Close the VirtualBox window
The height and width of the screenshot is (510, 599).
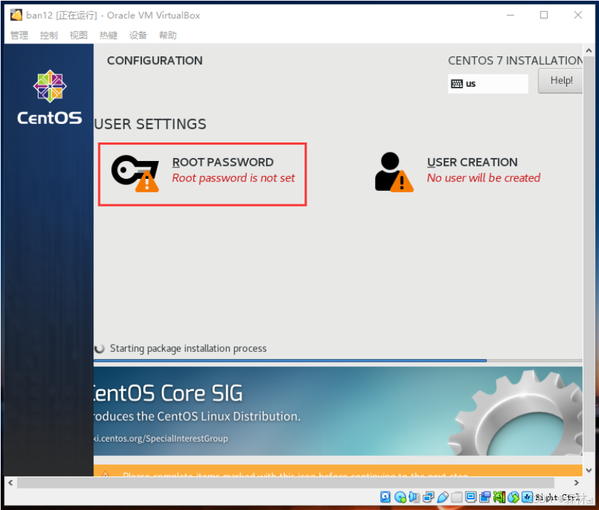point(578,15)
